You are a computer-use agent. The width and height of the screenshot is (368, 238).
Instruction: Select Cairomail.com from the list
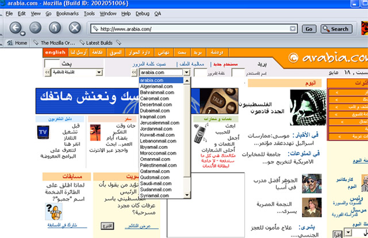pyautogui.click(x=161, y=98)
